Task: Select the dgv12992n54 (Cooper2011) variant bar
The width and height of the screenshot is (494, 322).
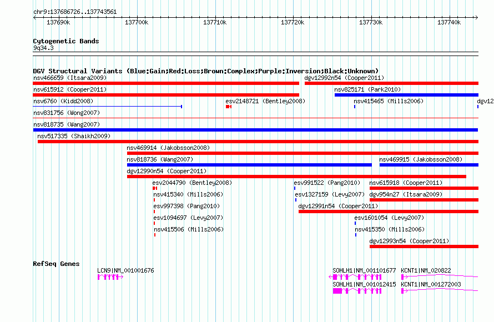Action: [392, 83]
